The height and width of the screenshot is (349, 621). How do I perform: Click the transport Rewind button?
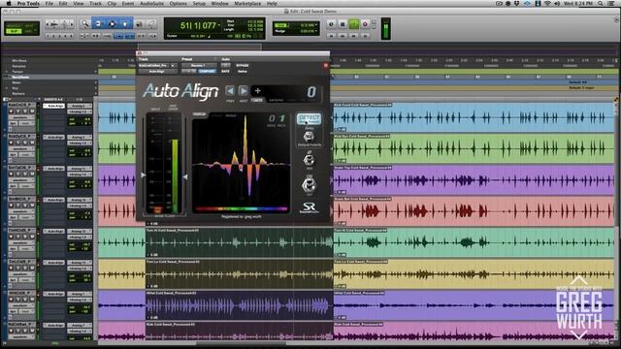(343, 36)
